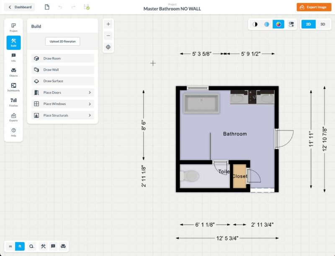Image resolution: width=335 pixels, height=256 pixels.
Task: Recenter view with the target icon
Action: [x=108, y=47]
